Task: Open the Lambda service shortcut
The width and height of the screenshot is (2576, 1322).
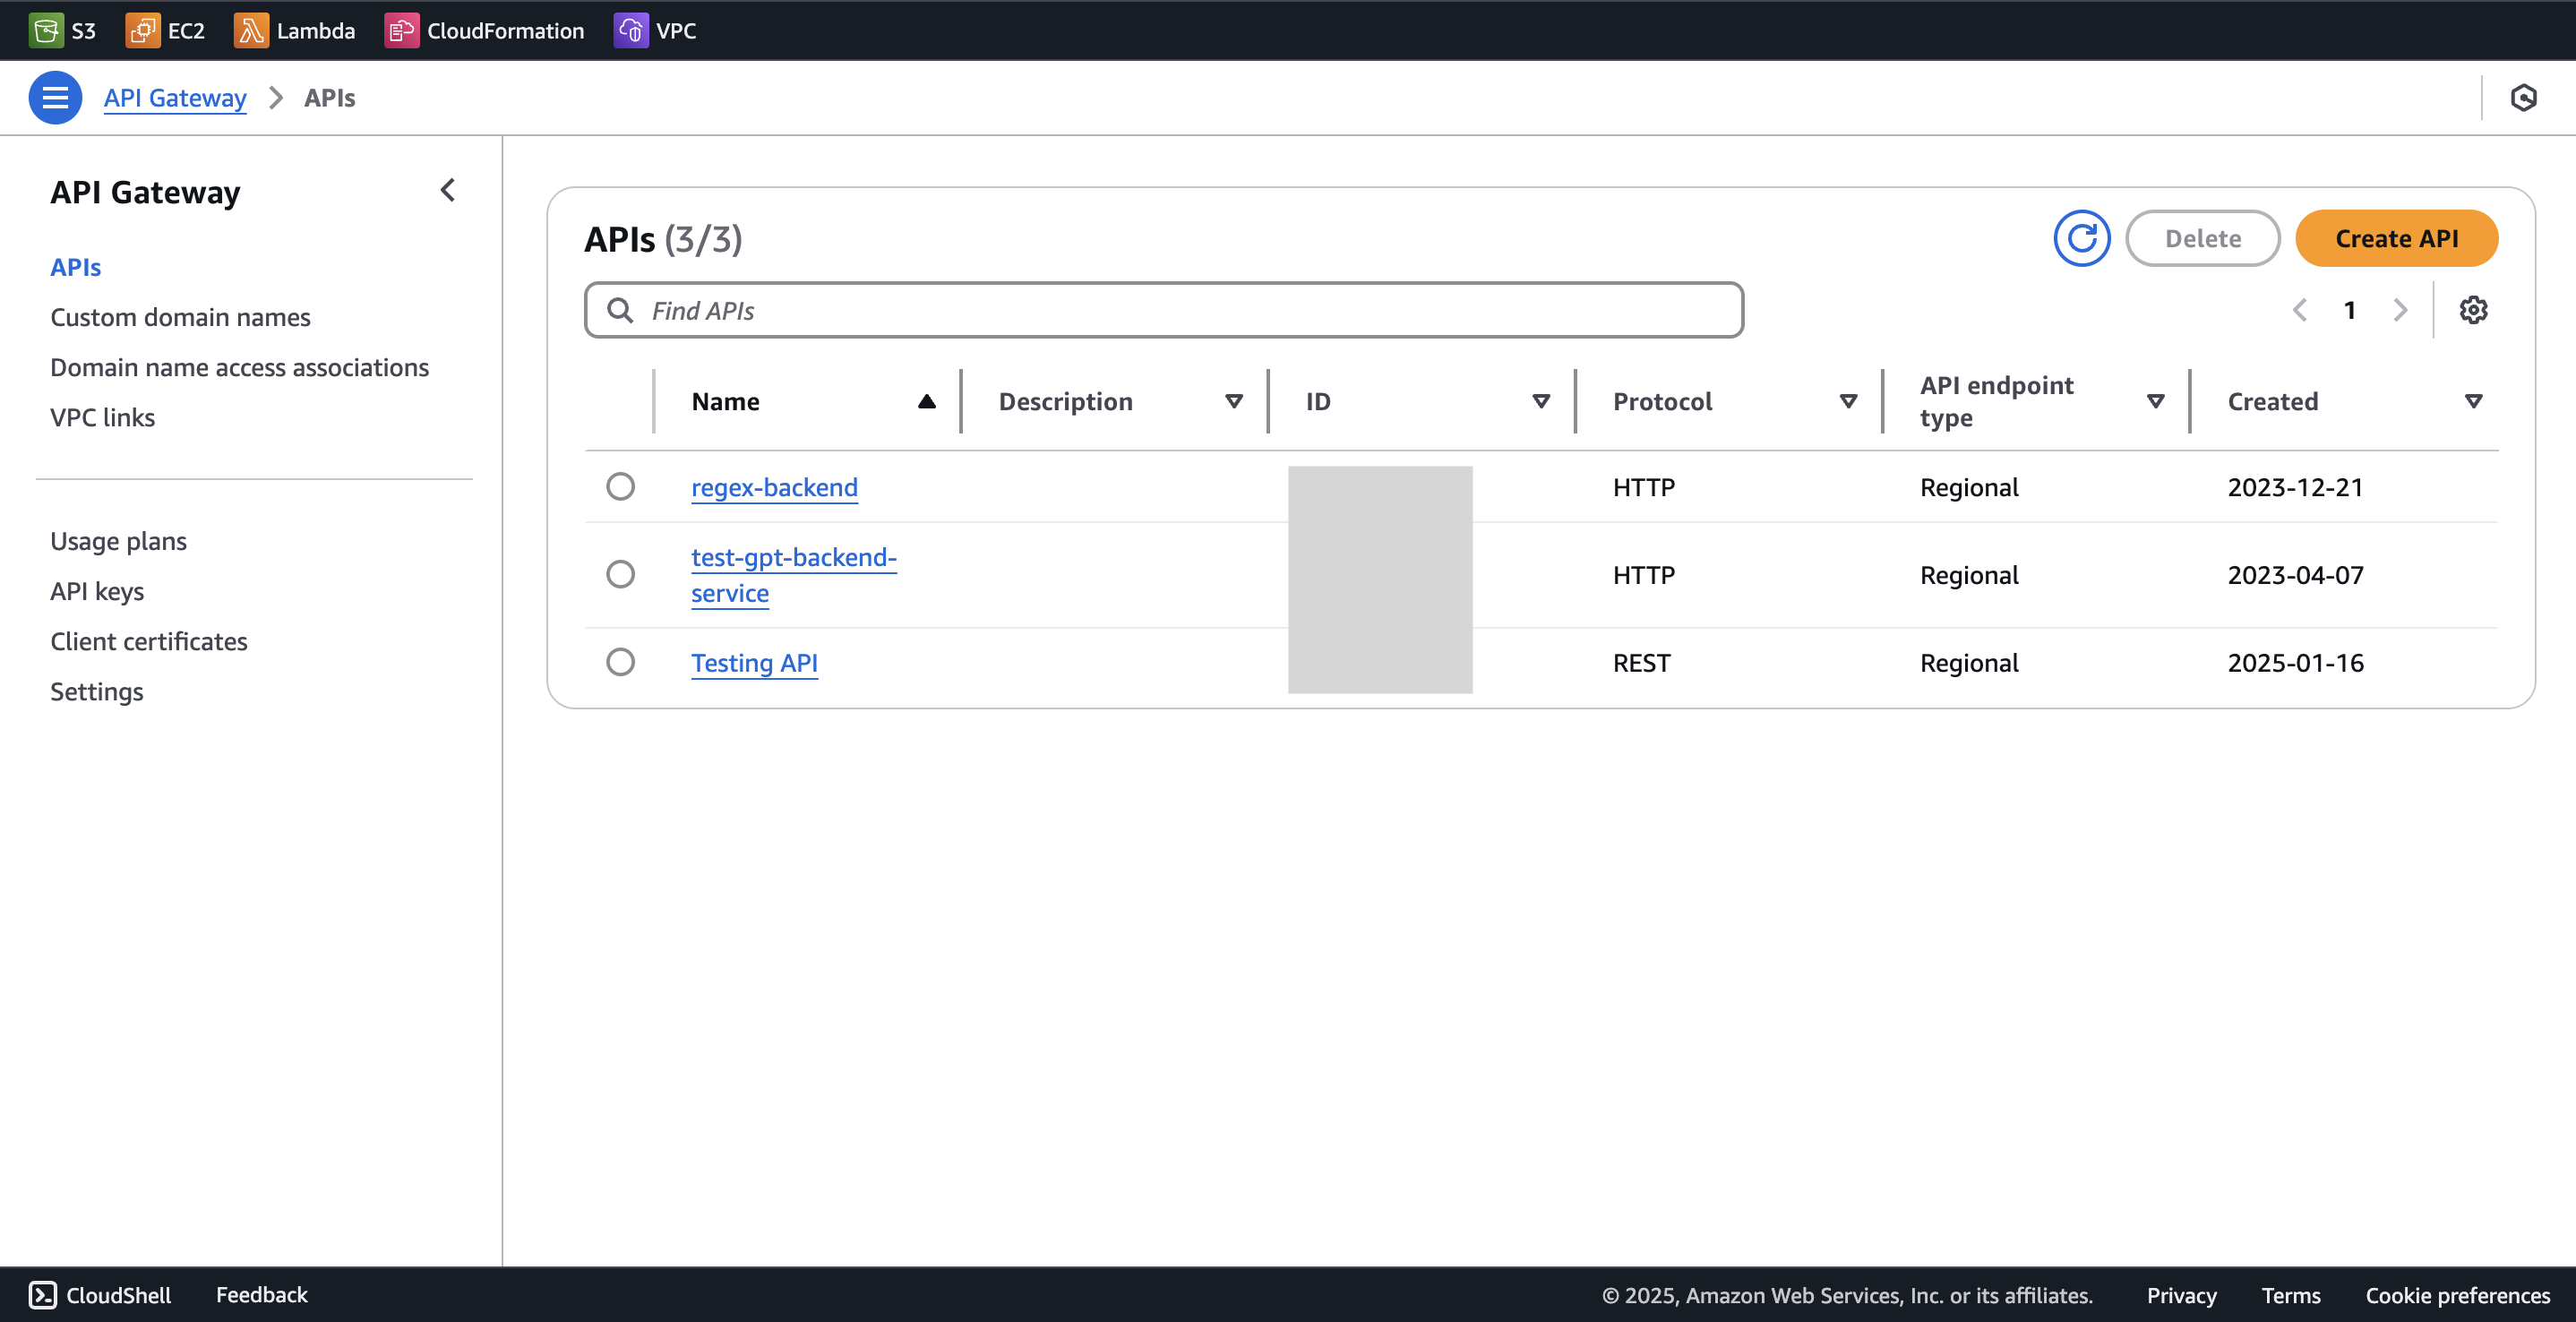Action: coord(295,30)
